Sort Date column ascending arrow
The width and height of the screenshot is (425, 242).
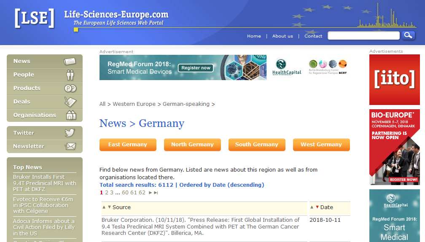pyautogui.click(x=312, y=207)
